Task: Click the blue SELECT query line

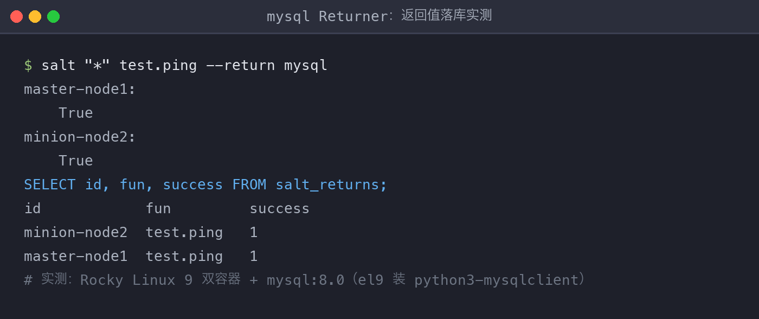Action: pos(205,184)
